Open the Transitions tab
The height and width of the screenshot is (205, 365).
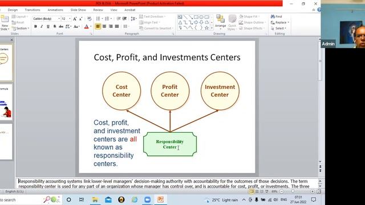33,10
